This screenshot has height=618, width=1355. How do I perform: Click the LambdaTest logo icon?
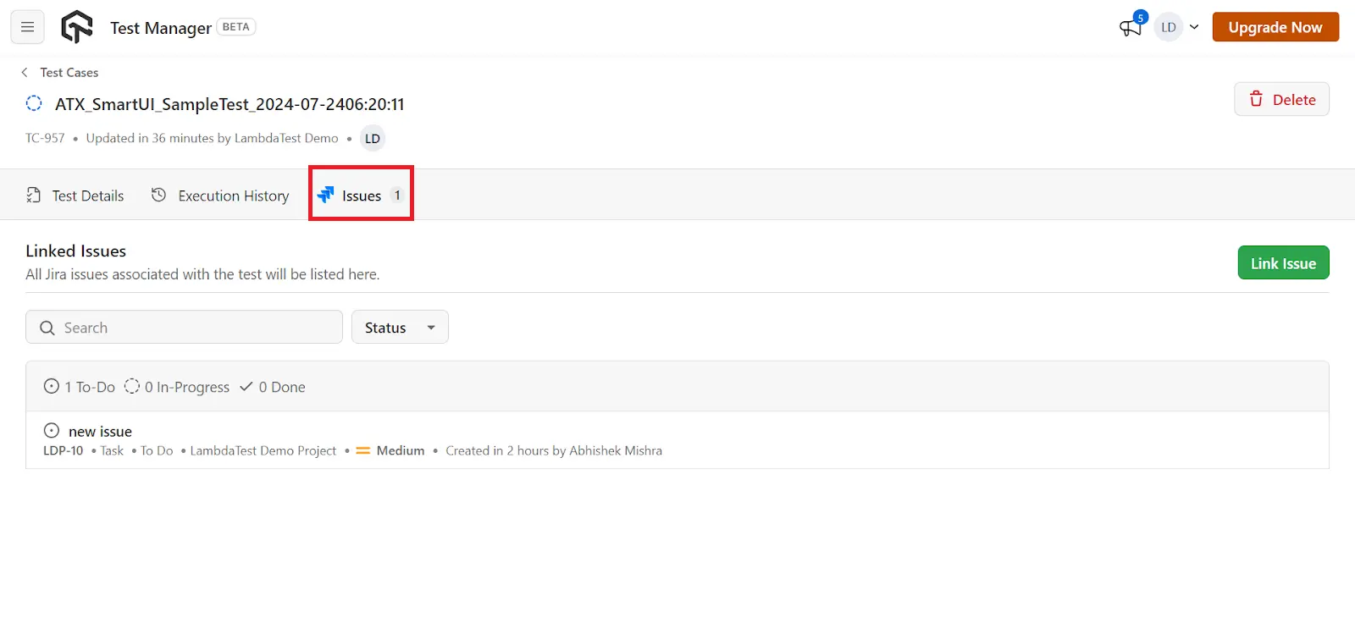[x=77, y=27]
